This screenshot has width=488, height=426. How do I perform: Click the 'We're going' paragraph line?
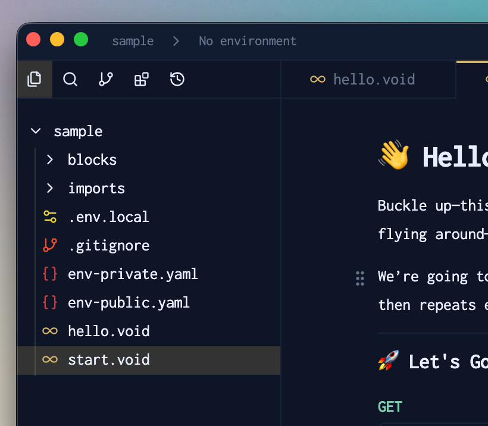click(433, 277)
